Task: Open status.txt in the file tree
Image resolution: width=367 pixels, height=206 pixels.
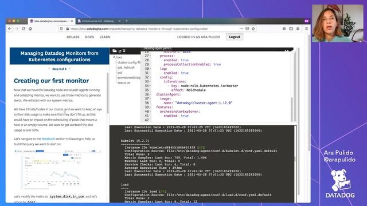Action: [x=124, y=82]
